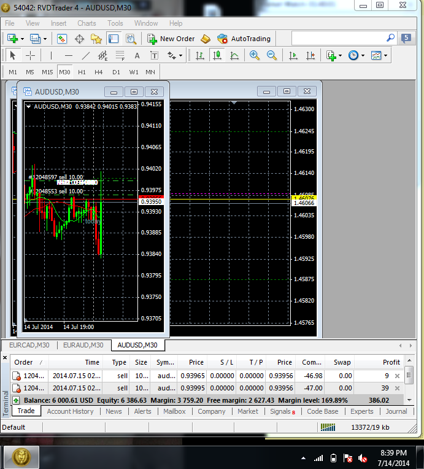Close the Terminal panel with the X
Image resolution: width=424 pixels, height=469 pixels.
[5, 357]
